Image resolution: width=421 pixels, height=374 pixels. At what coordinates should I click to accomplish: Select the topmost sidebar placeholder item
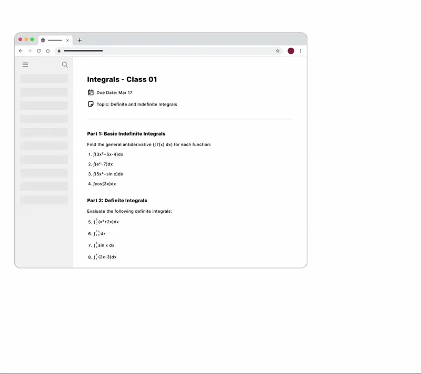tap(44, 78)
